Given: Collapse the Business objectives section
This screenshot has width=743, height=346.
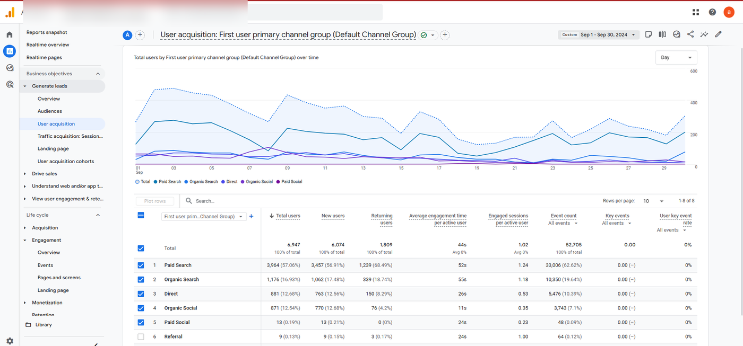Looking at the screenshot, I should [x=98, y=74].
